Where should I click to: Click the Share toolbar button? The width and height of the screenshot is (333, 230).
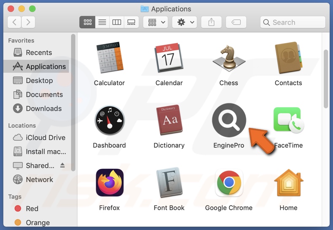[211, 22]
